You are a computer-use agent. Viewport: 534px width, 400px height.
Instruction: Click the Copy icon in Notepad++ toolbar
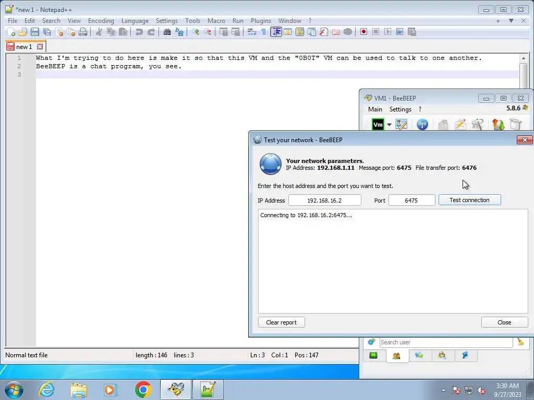pyautogui.click(x=111, y=32)
